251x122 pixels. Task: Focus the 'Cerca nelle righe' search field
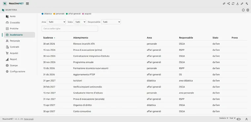70,29
